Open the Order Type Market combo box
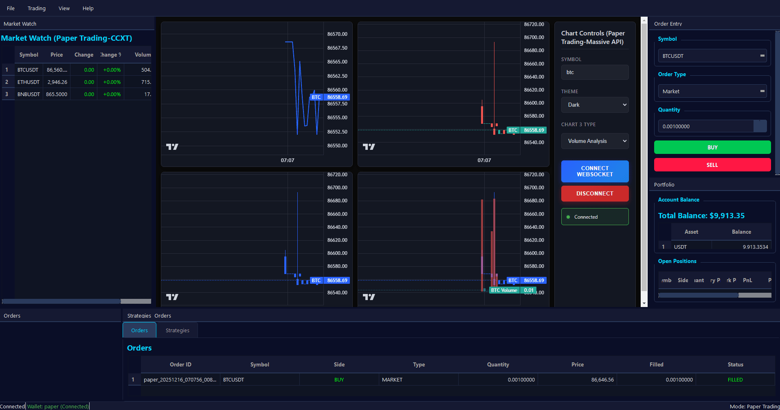Viewport: 780px width, 410px height. pyautogui.click(x=712, y=91)
